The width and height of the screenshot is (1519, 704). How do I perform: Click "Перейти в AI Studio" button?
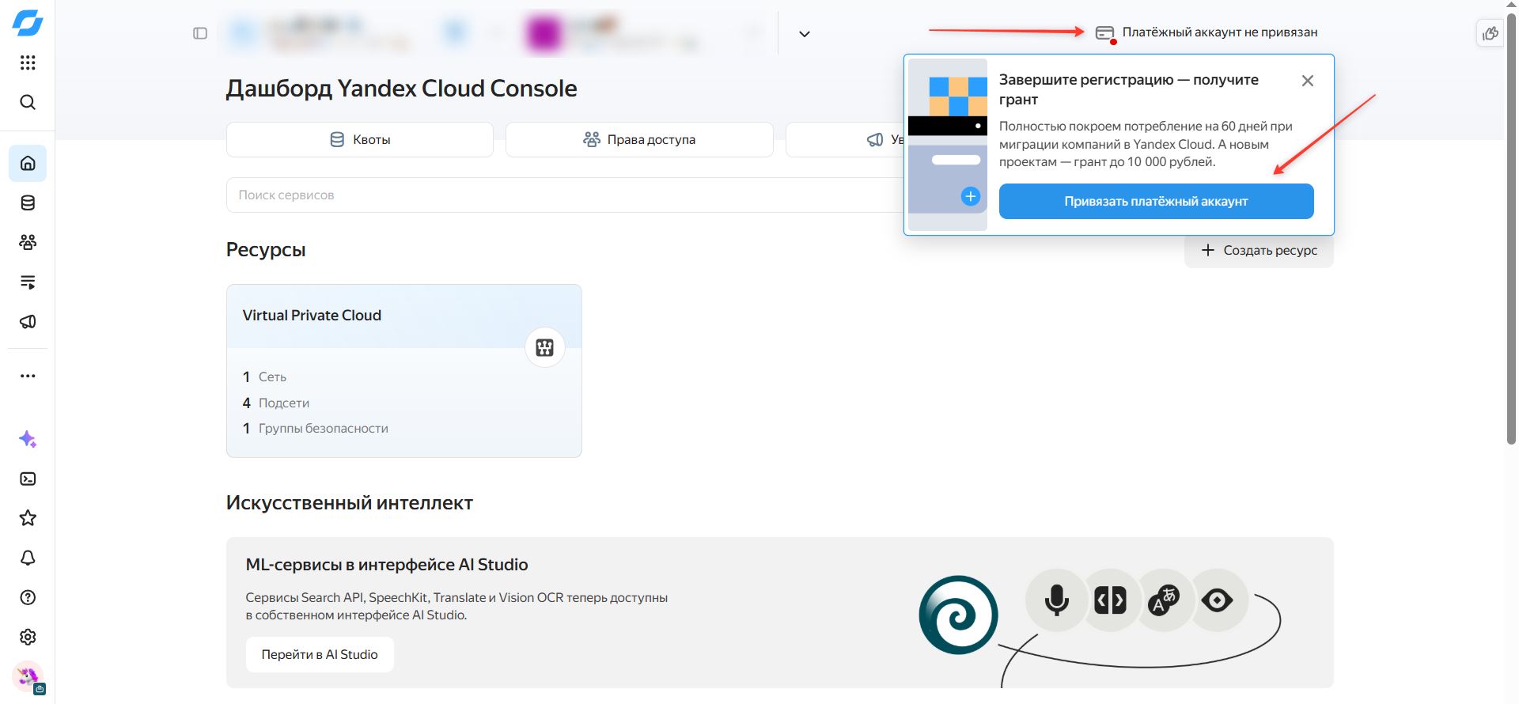point(320,655)
